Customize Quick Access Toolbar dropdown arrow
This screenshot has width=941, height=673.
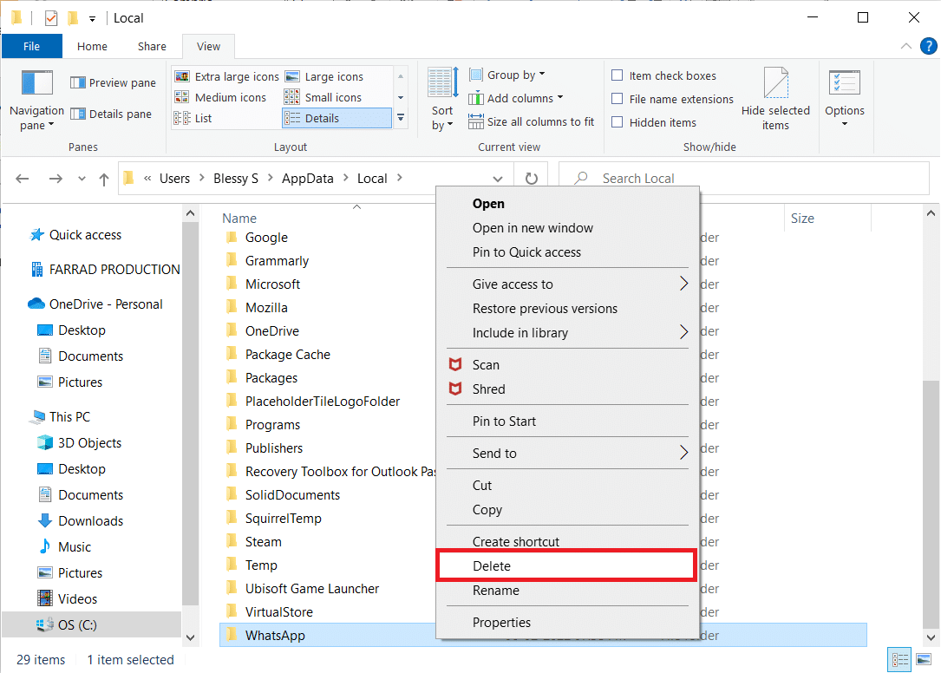tap(92, 18)
